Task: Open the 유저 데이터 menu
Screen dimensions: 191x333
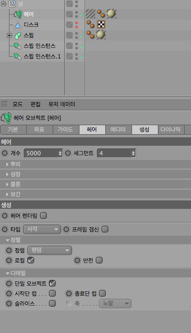Action: [x=62, y=104]
